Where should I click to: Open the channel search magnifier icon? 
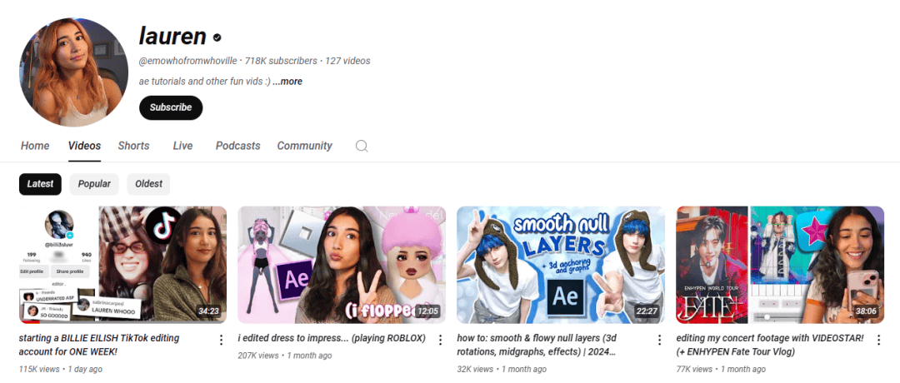point(362,147)
